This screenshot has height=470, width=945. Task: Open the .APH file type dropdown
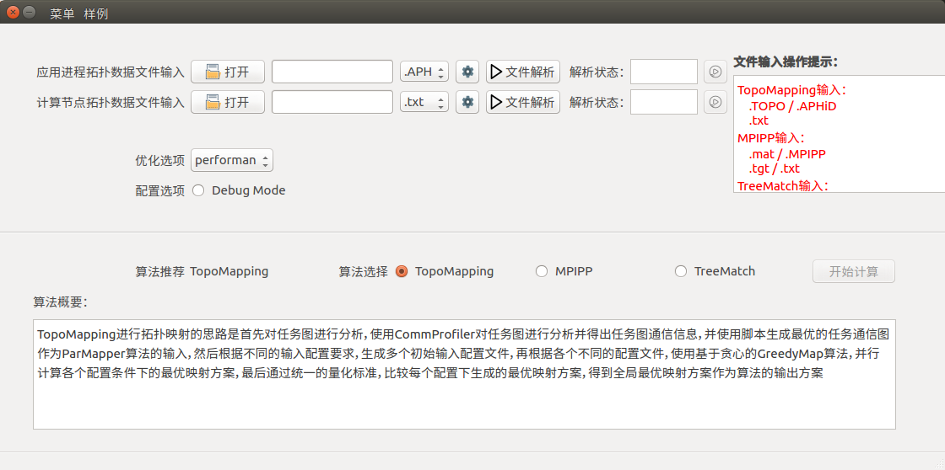coord(424,72)
